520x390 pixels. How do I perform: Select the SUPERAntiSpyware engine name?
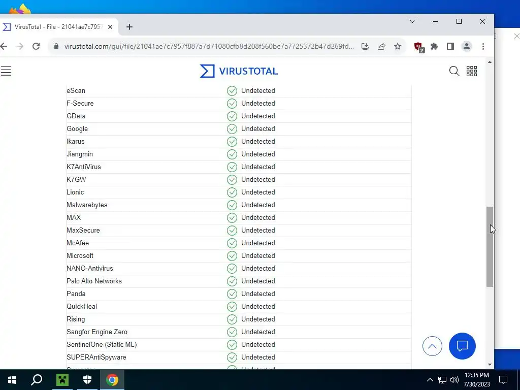tap(96, 357)
